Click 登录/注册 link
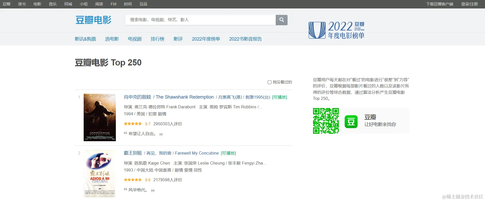Viewport: 485px width, 201px height. [470, 4]
